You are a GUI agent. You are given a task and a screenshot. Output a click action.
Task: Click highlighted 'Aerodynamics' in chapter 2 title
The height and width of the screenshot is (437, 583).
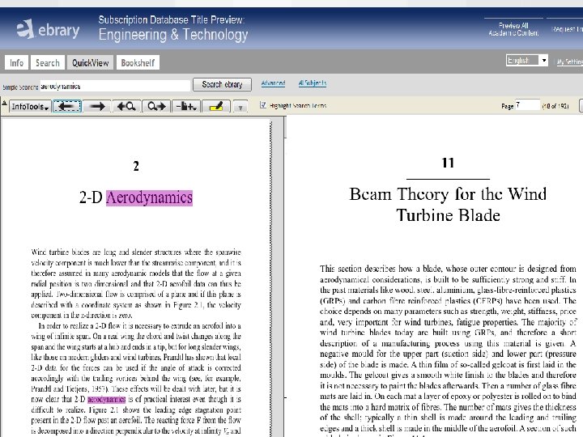click(x=149, y=197)
